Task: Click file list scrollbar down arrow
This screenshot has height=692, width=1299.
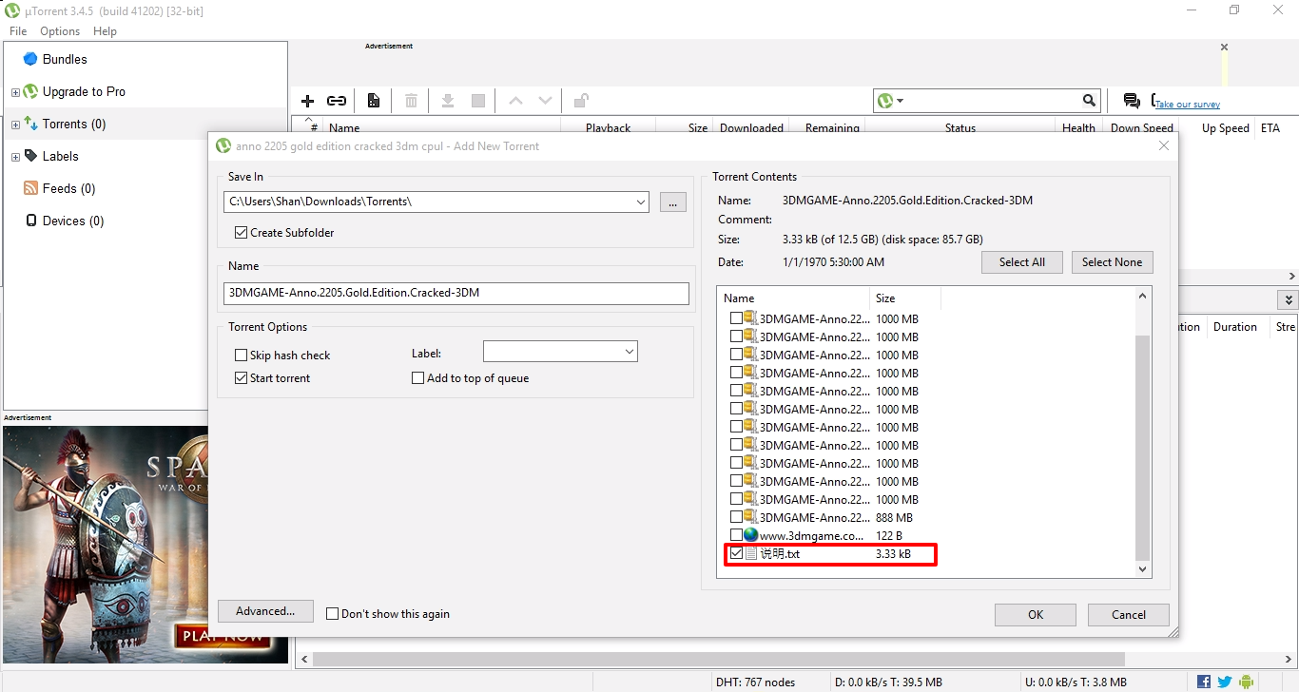Action: pos(1143,569)
